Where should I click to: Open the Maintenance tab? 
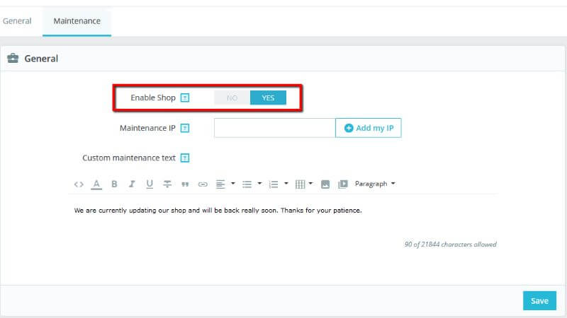pos(77,21)
